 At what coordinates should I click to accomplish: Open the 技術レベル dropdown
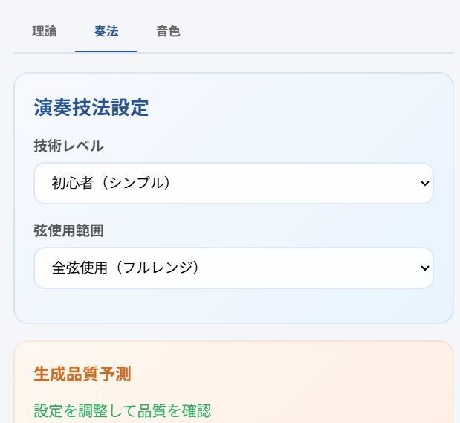tap(233, 183)
